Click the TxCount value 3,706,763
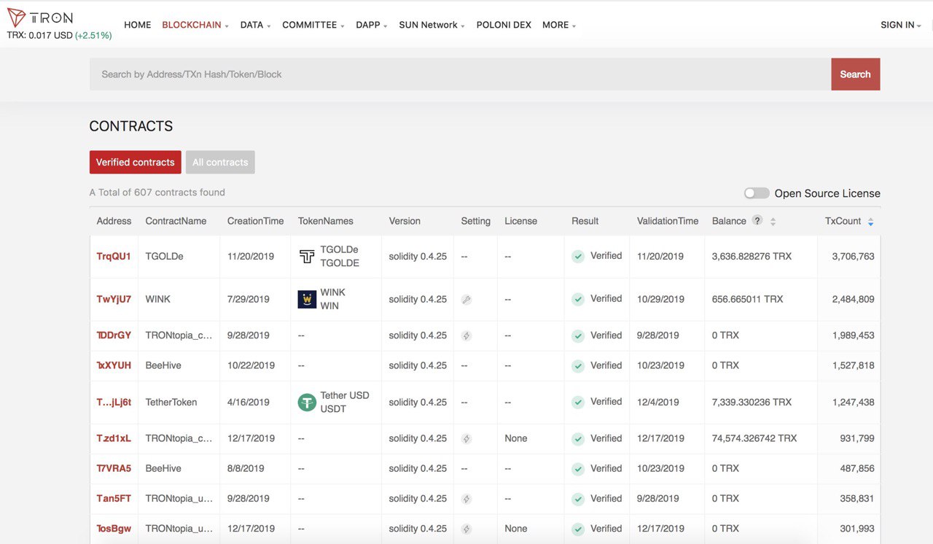This screenshot has width=933, height=544. (x=853, y=256)
